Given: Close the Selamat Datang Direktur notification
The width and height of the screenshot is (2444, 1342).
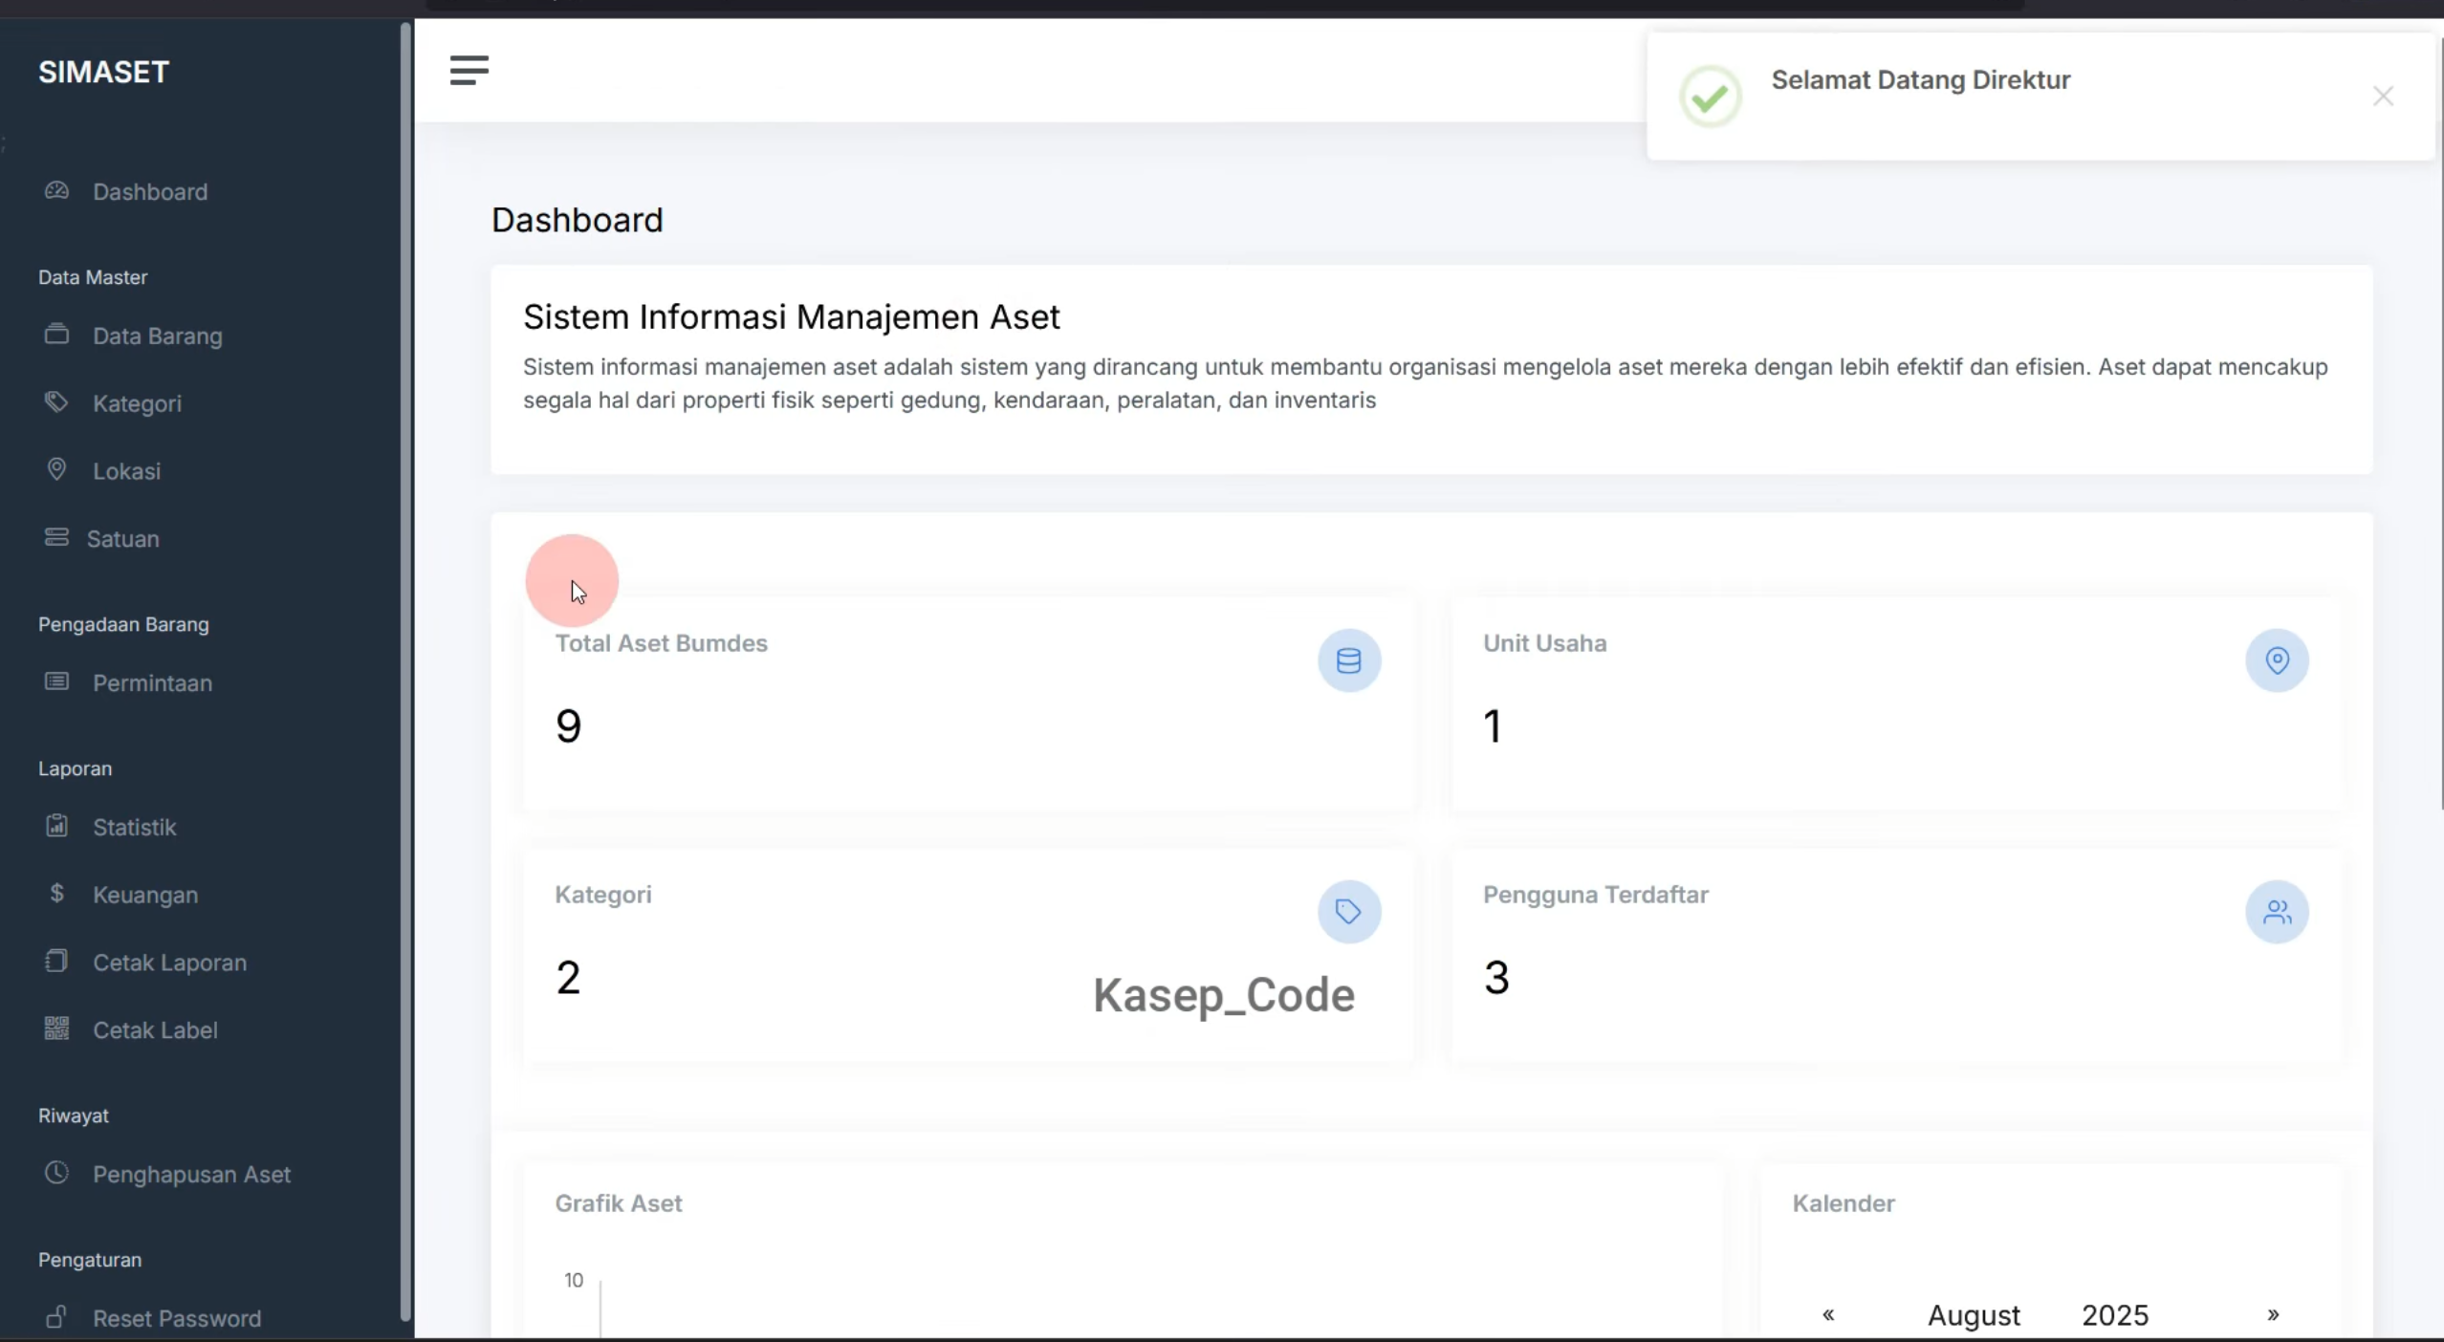Looking at the screenshot, I should 2383,96.
